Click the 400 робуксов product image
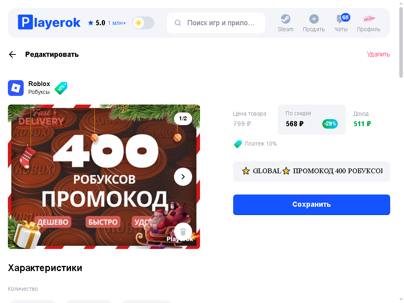Image resolution: width=404 pixels, height=303 pixels. pos(104,177)
